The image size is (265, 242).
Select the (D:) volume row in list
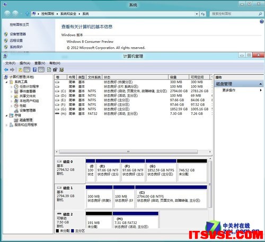pos(134,96)
